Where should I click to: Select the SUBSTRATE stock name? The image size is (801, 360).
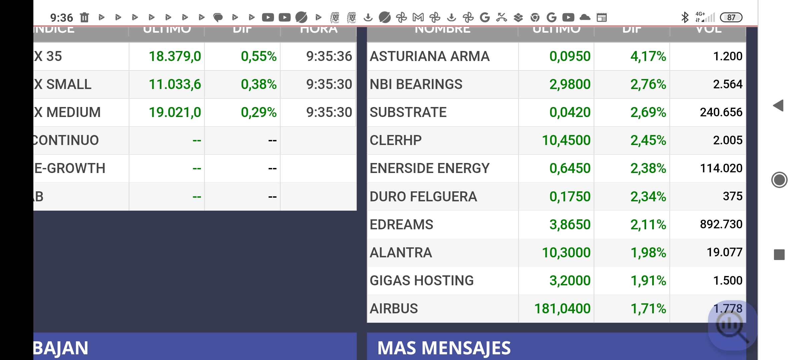pos(408,112)
